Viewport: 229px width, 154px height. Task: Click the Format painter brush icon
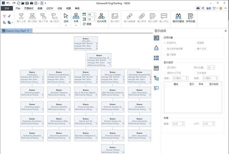pos(9,16)
